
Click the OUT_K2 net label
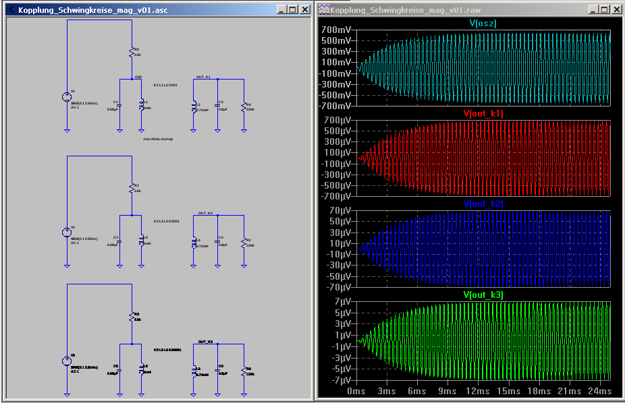pos(205,213)
